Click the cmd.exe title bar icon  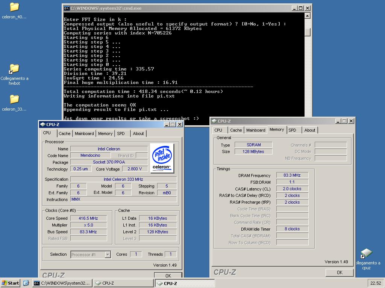pos(67,8)
